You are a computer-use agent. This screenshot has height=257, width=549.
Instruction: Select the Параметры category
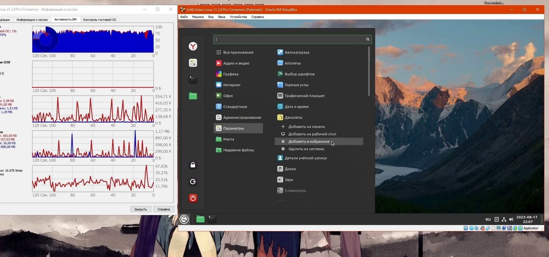[238, 128]
